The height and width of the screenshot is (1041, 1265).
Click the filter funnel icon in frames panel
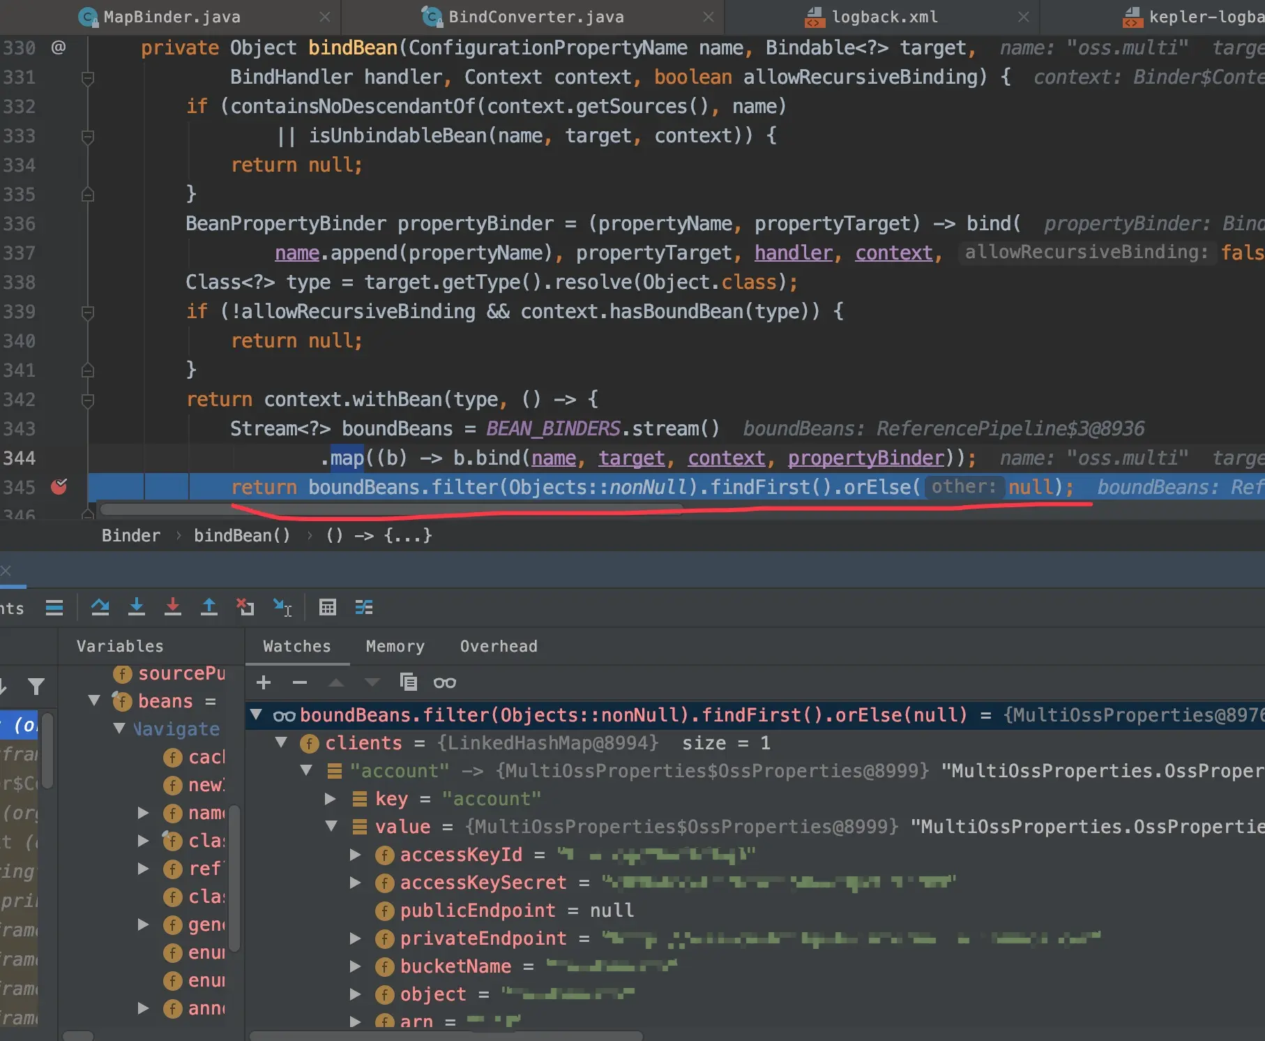36,687
